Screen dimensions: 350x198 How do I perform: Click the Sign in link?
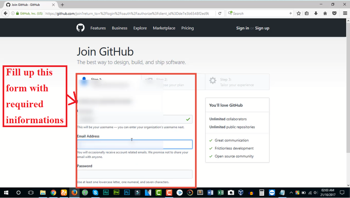tap(242, 28)
